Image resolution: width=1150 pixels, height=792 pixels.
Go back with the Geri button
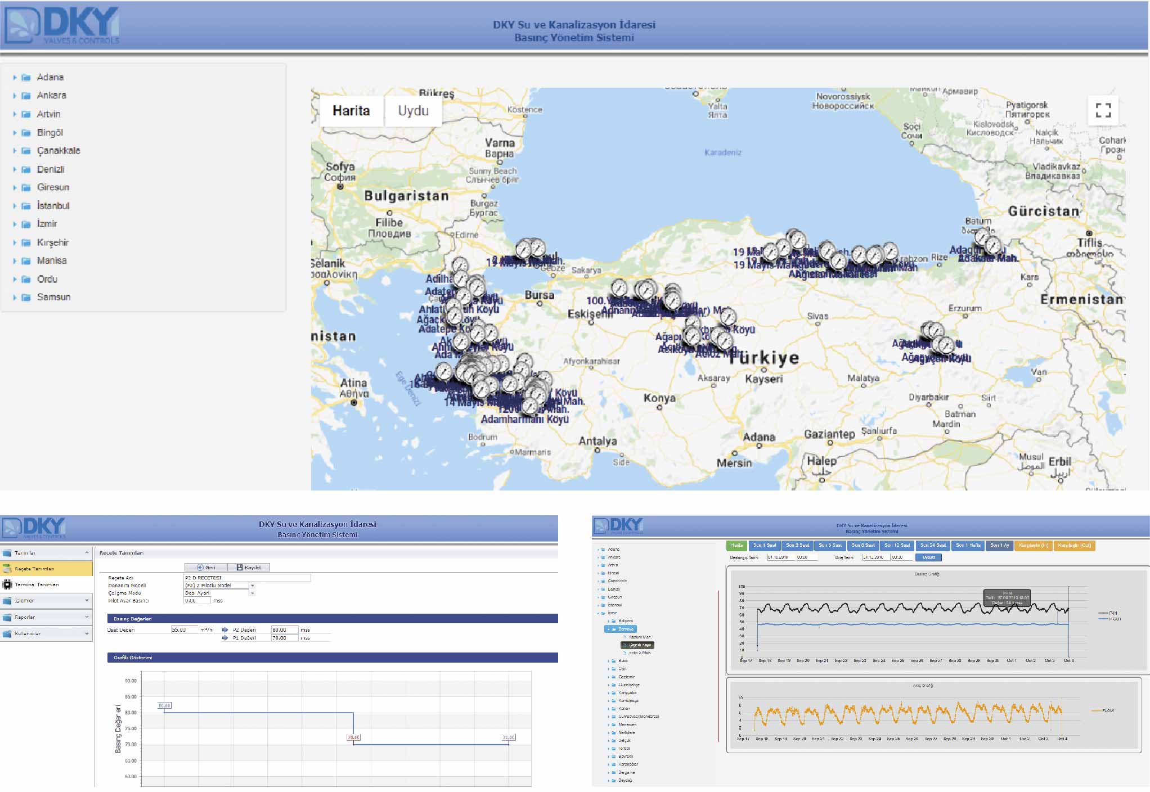[206, 567]
